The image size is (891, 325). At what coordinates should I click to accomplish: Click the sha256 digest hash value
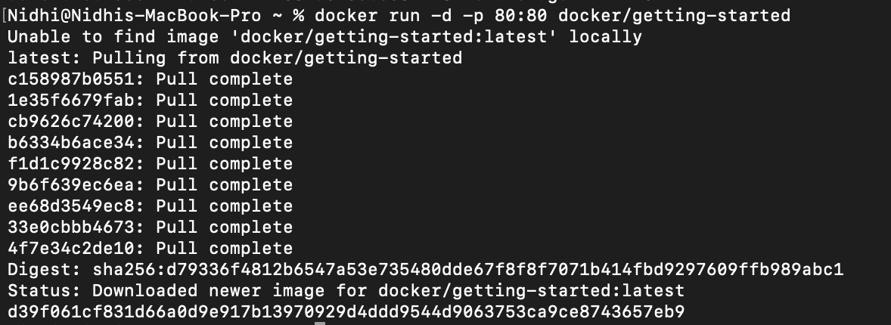pos(467,270)
